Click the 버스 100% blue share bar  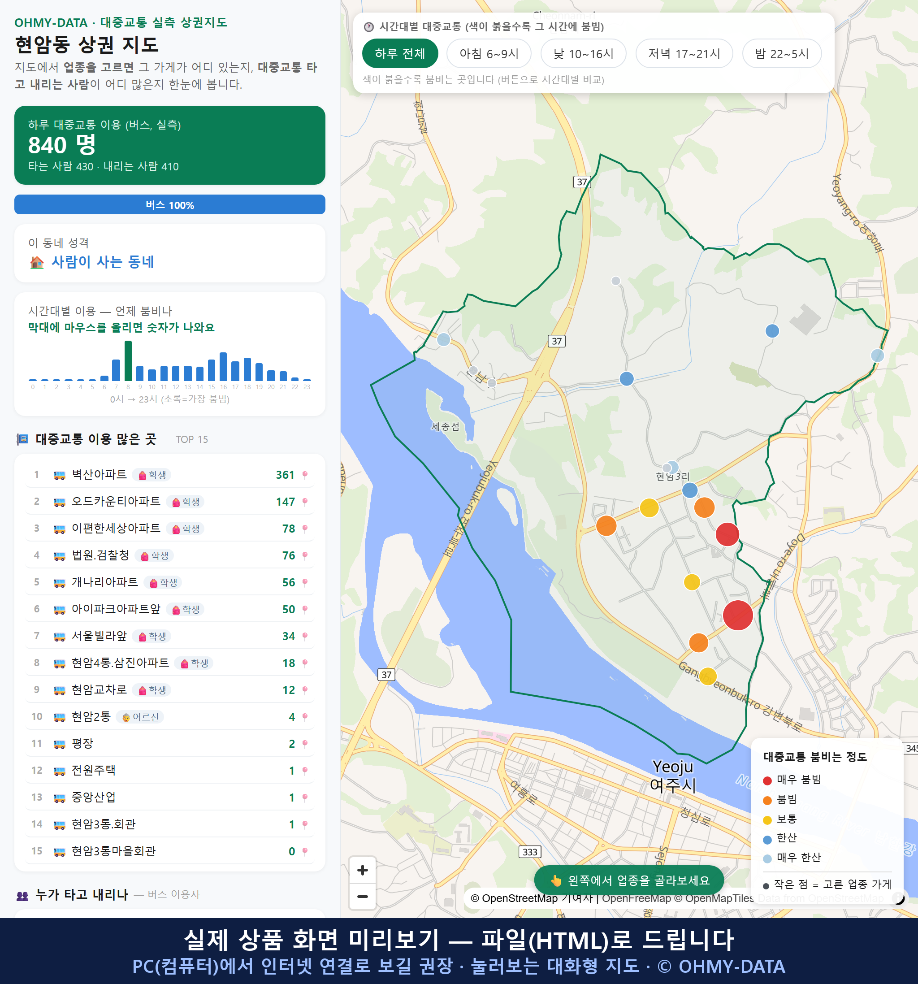click(170, 204)
